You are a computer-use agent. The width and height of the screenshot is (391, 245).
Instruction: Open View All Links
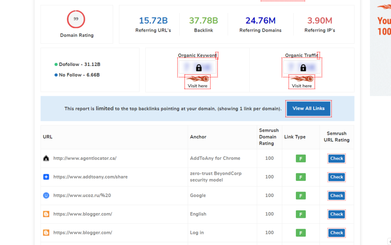(x=308, y=108)
